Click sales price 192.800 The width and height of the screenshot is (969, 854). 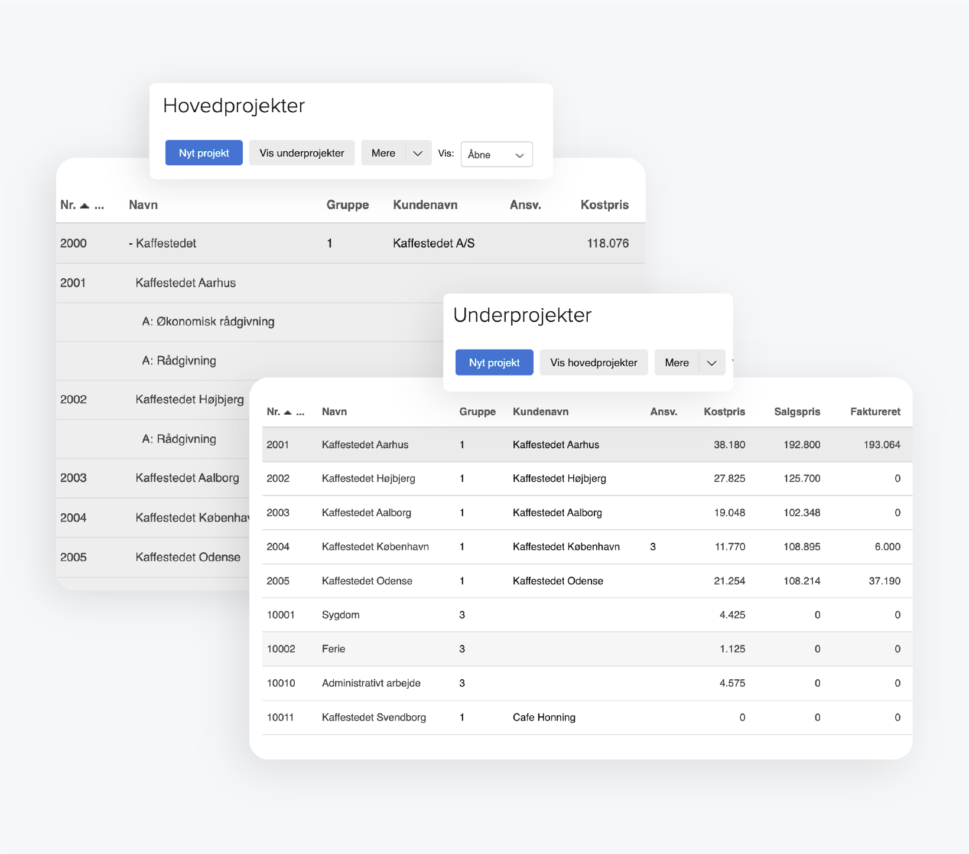[802, 445]
